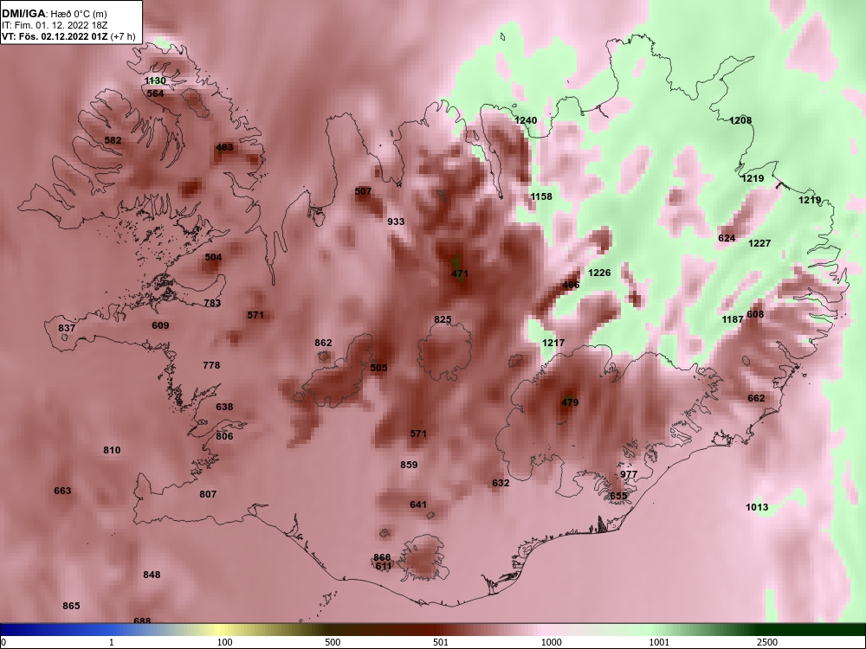Select the 'IT: Fim. 01. 12. 2022 18Z' line
The image size is (866, 649).
pyautogui.click(x=55, y=25)
